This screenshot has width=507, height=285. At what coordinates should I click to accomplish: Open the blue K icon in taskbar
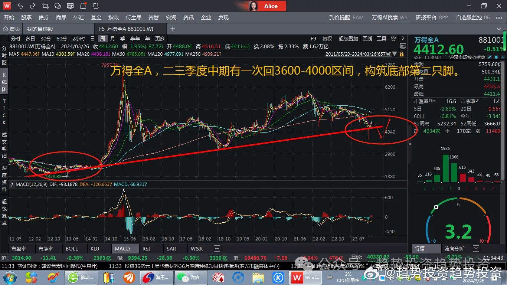(279, 277)
